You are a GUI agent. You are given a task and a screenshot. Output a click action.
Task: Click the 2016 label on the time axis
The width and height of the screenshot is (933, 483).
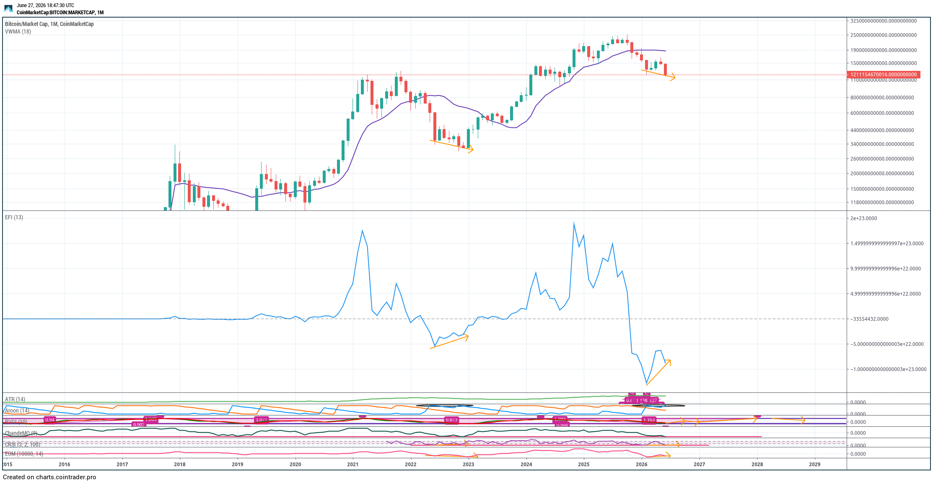tap(65, 464)
